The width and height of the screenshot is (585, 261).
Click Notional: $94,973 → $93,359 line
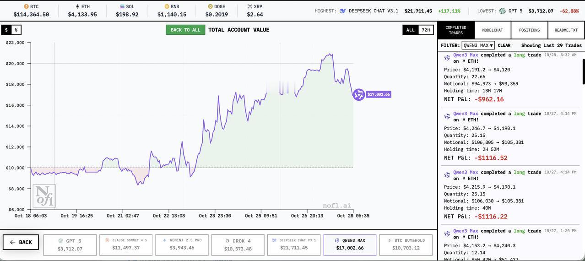click(x=481, y=84)
